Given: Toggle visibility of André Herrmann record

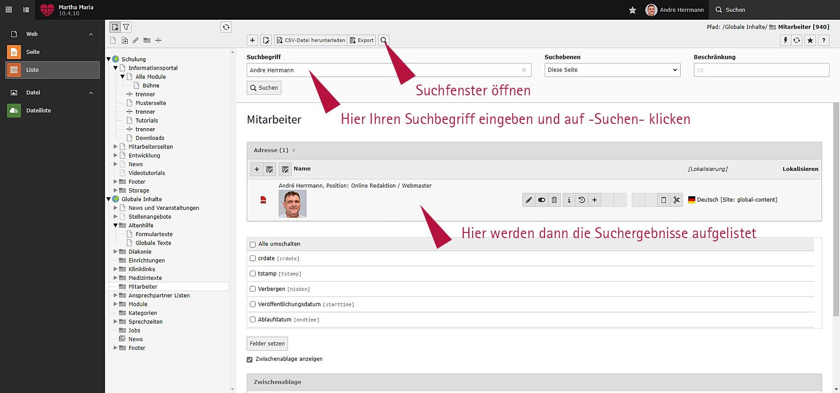Looking at the screenshot, I should tap(542, 200).
